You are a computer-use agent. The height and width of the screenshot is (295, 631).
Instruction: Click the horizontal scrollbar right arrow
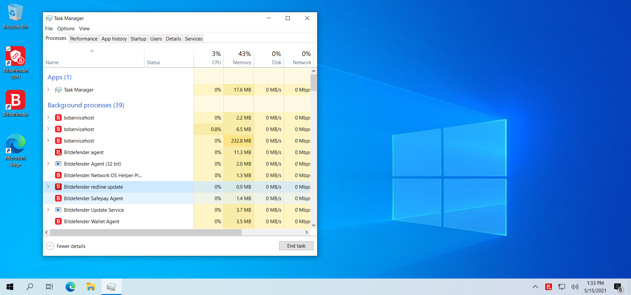307,232
